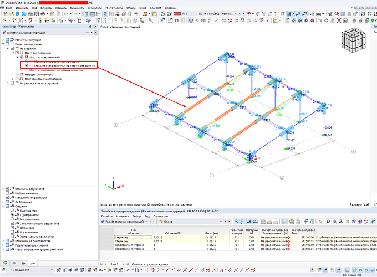Click the filter funnel icon in second toolbar
Screen dimensions: 377x277
[x=162, y=20]
